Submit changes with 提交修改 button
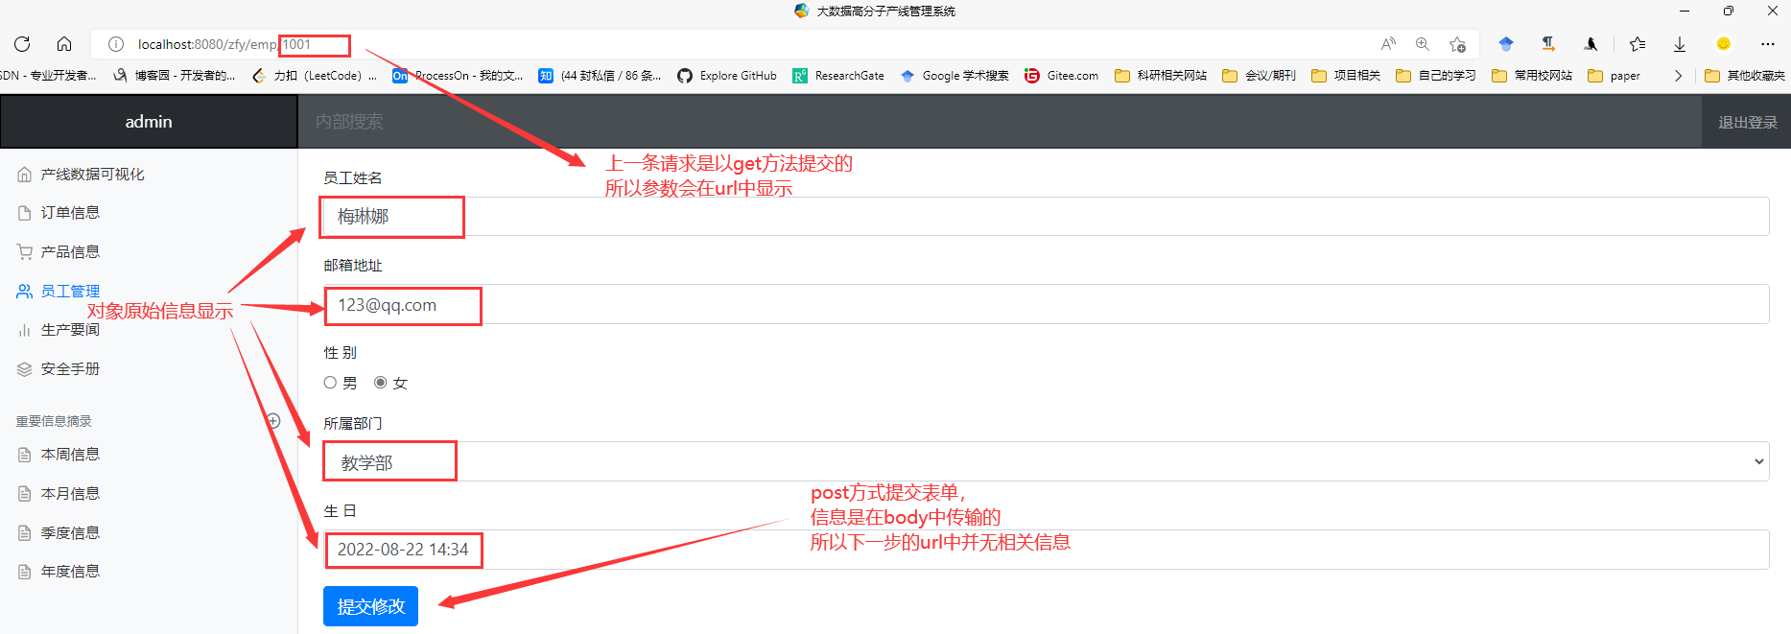This screenshot has width=1791, height=634. click(371, 607)
